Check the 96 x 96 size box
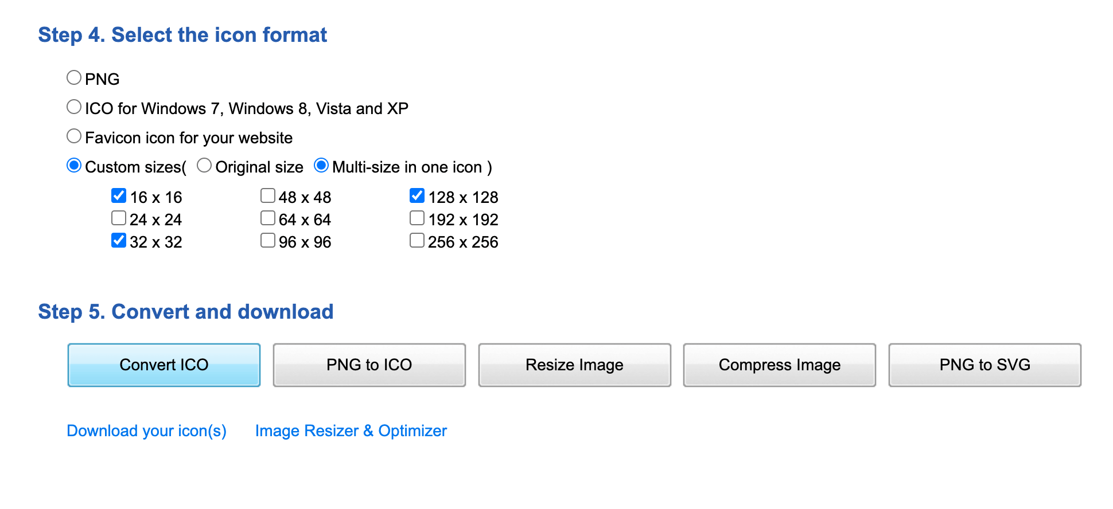The image size is (1113, 509). [x=268, y=241]
